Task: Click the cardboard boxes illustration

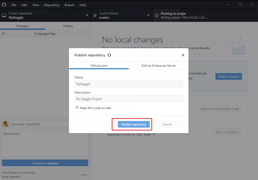Action: coord(238,45)
